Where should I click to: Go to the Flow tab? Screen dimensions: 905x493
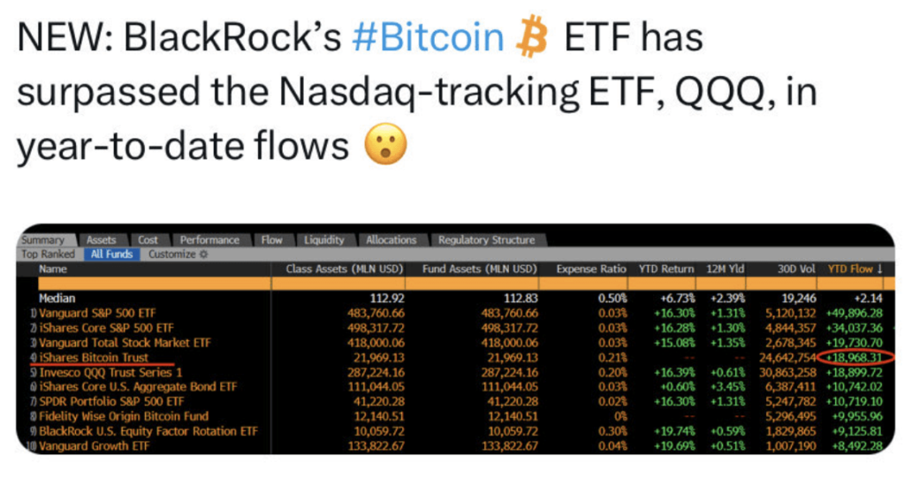tap(271, 240)
